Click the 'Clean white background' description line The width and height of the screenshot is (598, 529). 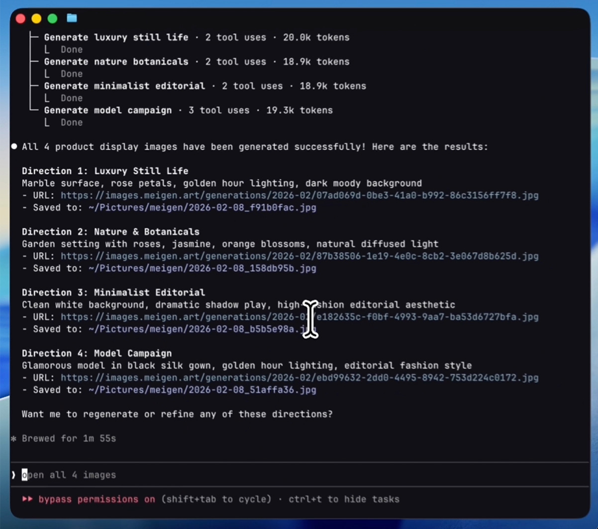coord(238,305)
